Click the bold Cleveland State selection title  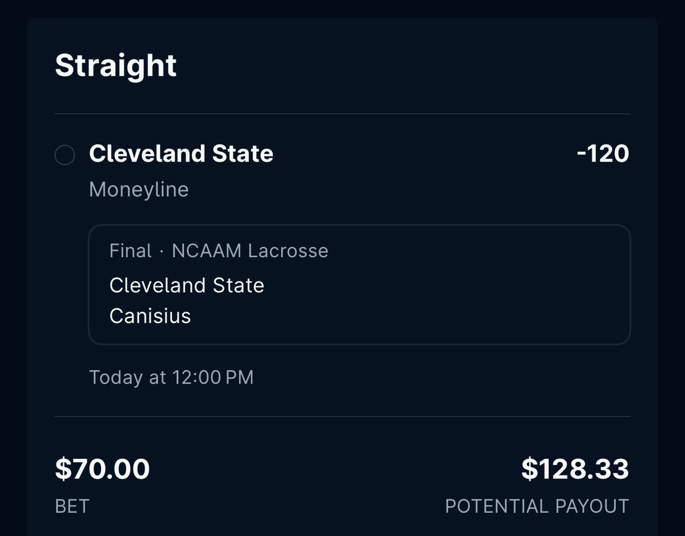[x=181, y=154]
